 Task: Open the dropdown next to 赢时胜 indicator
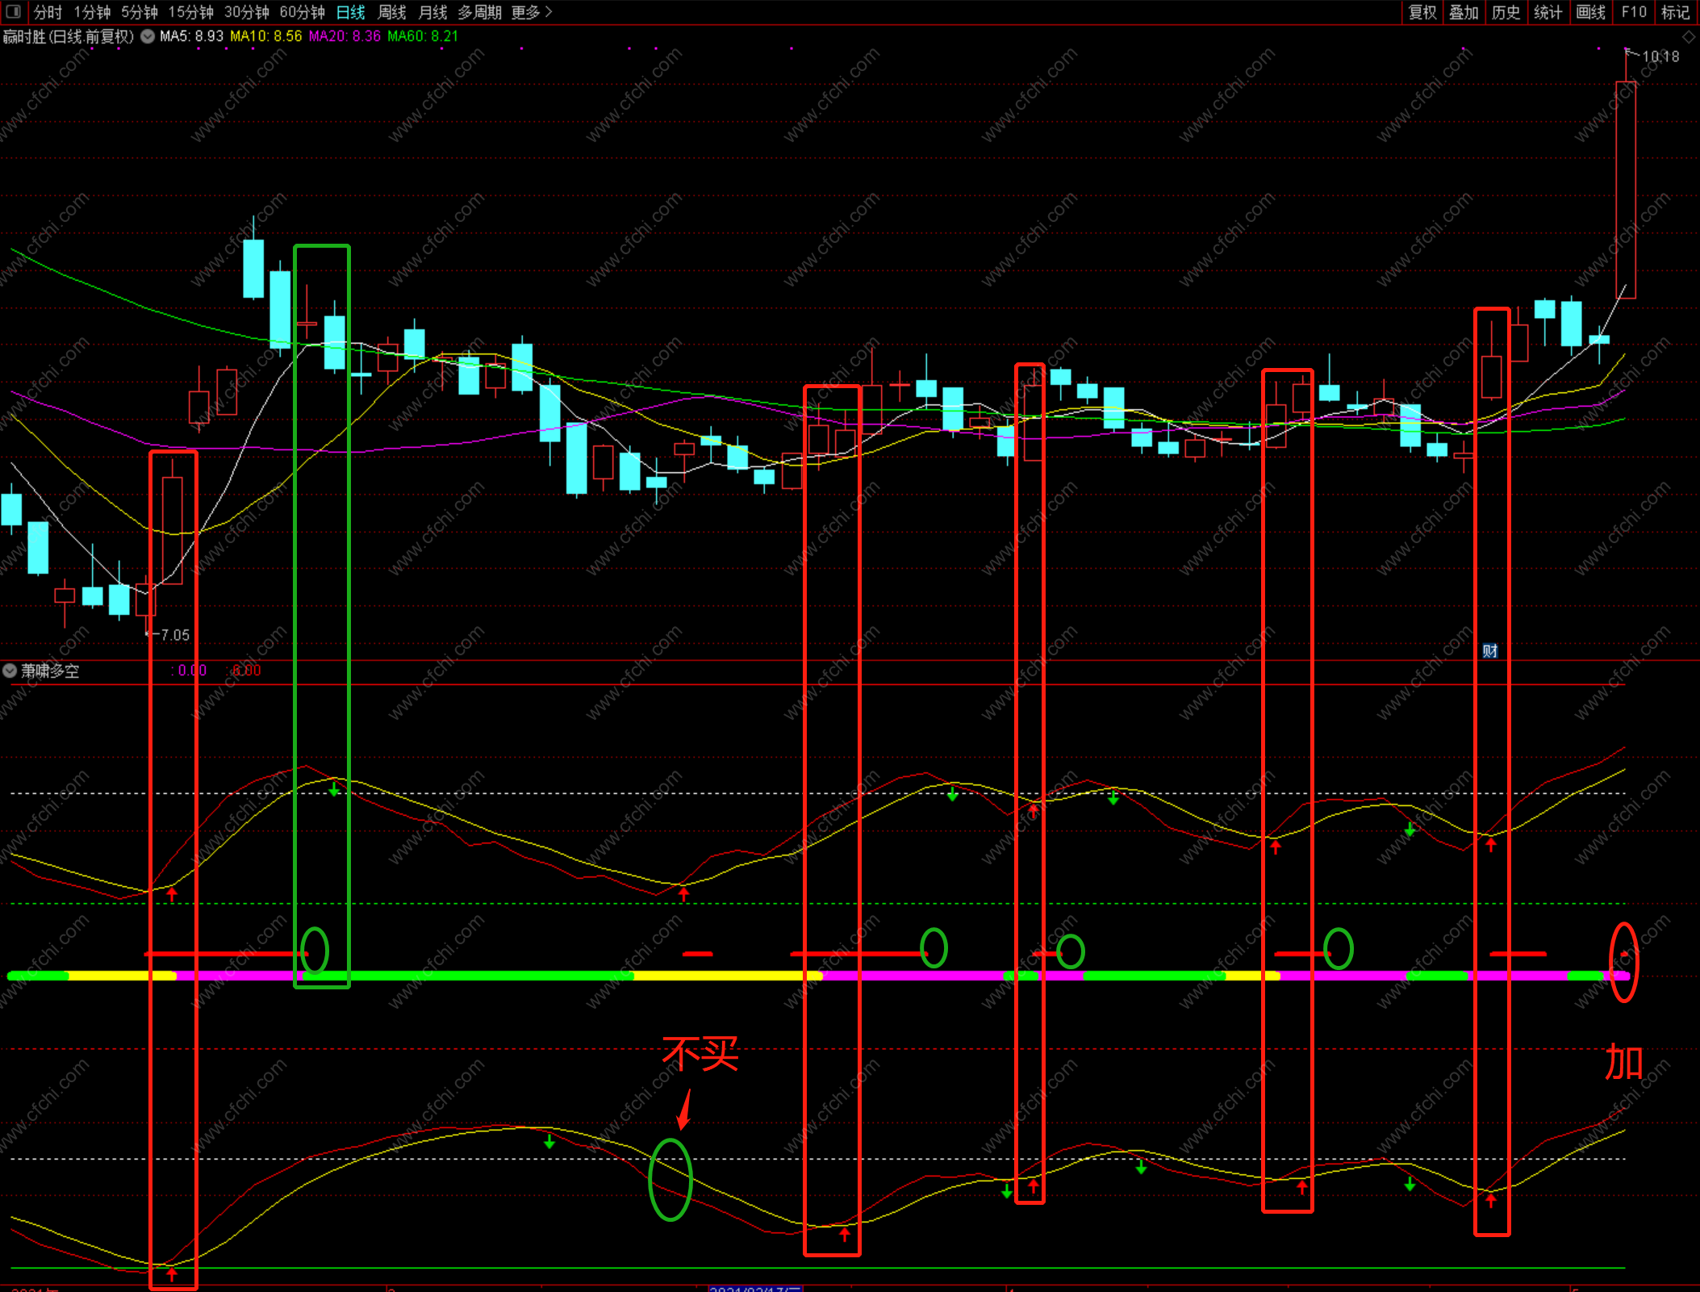[148, 36]
